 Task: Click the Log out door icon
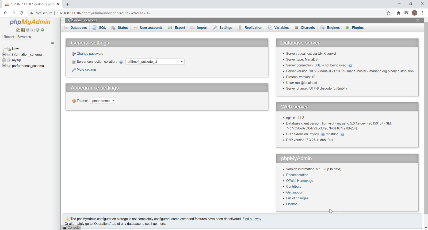(x=23, y=30)
